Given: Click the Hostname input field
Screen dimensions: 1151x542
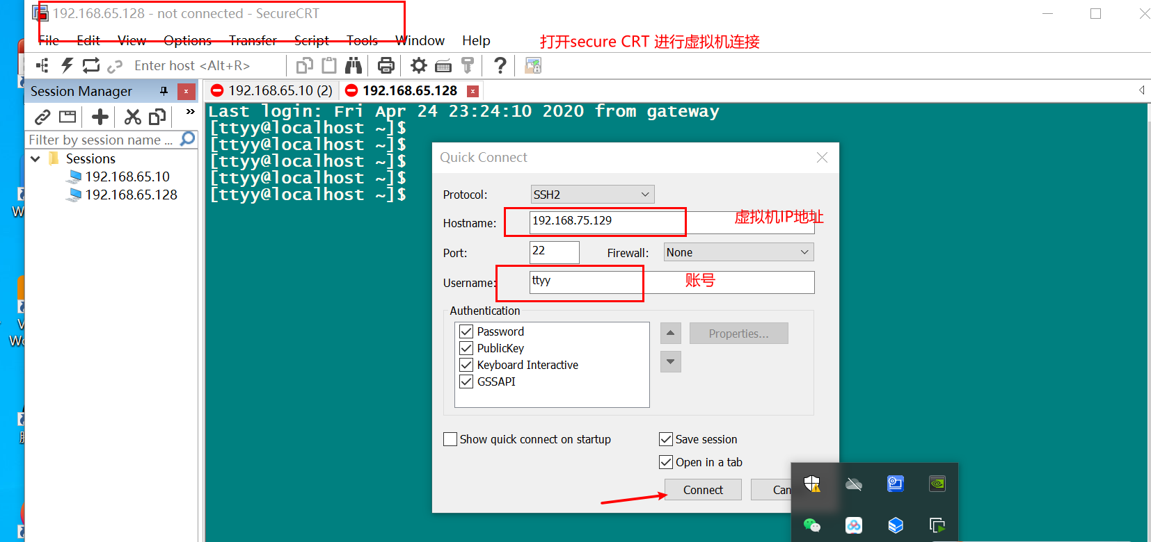Looking at the screenshot, I should coord(672,223).
